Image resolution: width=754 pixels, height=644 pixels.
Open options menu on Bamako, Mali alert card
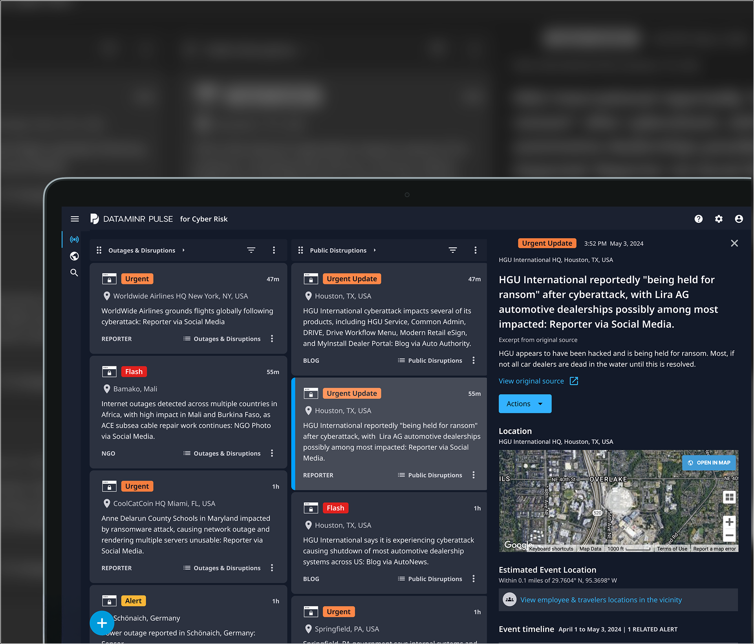tap(272, 453)
